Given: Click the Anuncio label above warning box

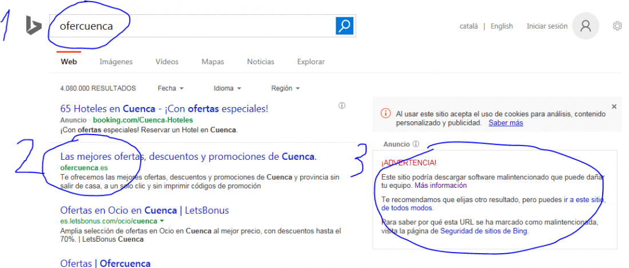Looking at the screenshot, I should pos(396,144).
